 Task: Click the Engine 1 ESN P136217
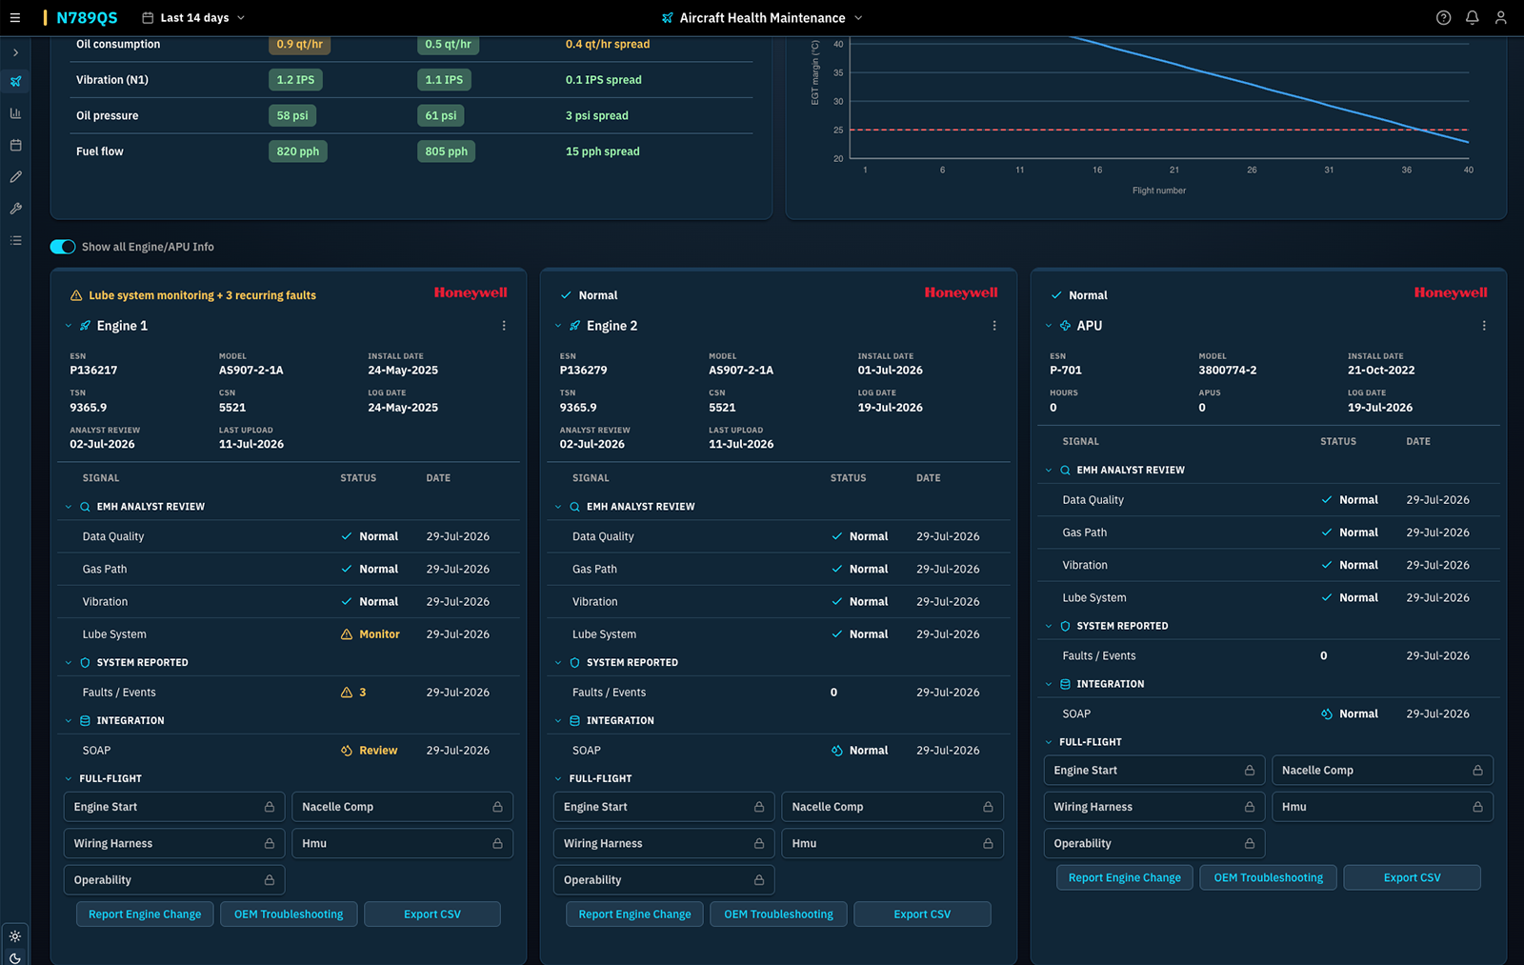pos(93,371)
